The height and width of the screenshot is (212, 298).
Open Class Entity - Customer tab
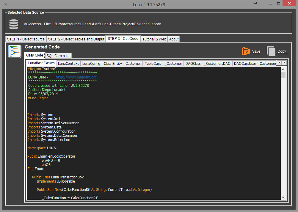point(123,63)
